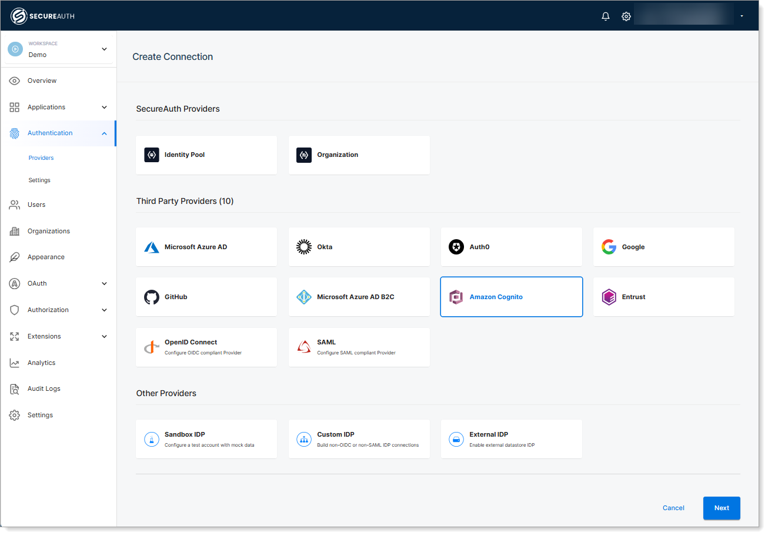
Task: Expand the Extensions menu chevron
Action: point(104,336)
